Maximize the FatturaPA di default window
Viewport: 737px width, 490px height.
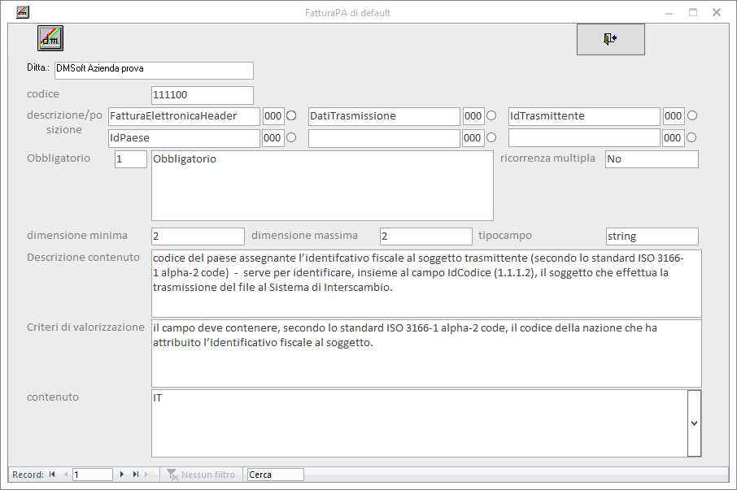(693, 13)
